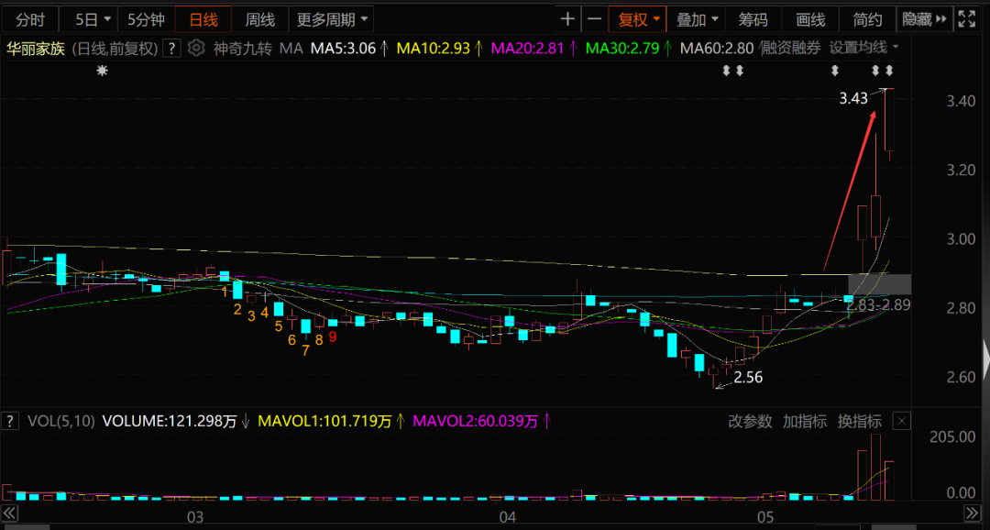Open 设置均线 dropdown

[x=863, y=48]
